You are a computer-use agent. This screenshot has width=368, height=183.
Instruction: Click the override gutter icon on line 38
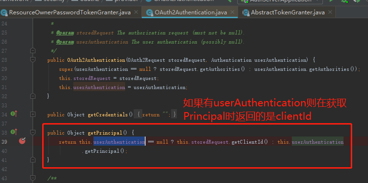(14, 132)
